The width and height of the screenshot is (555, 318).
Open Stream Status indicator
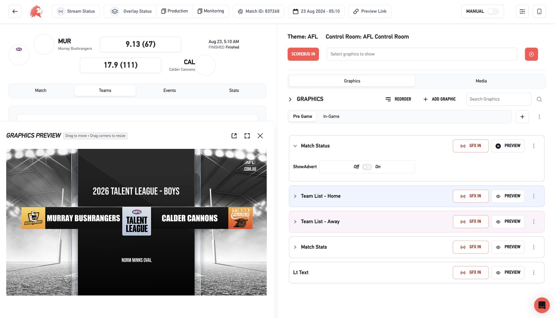pos(76,11)
